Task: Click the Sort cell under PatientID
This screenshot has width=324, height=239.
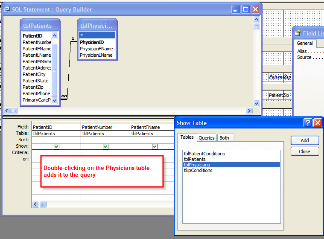Action: point(56,140)
